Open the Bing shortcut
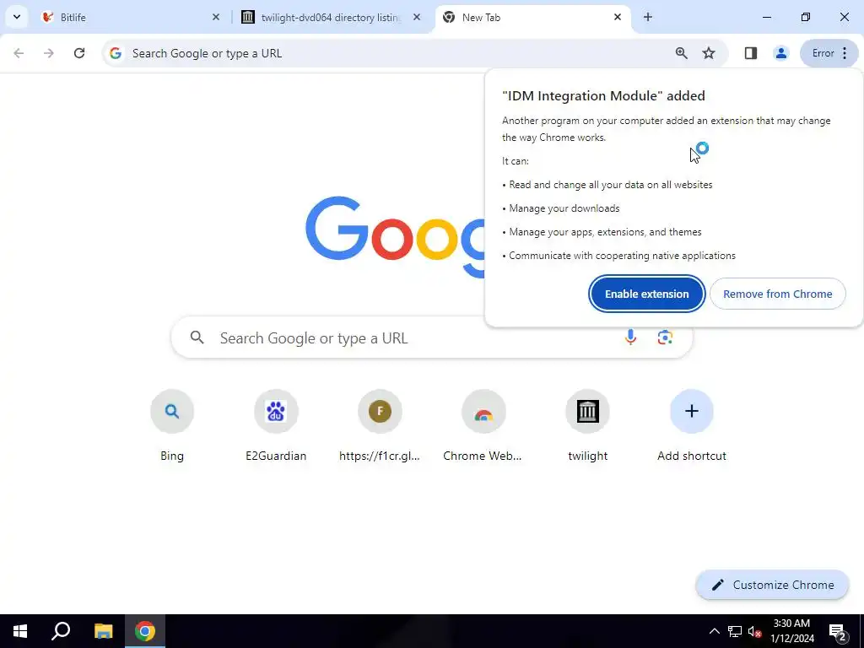Viewport: 864px width, 648px height. coord(172,425)
